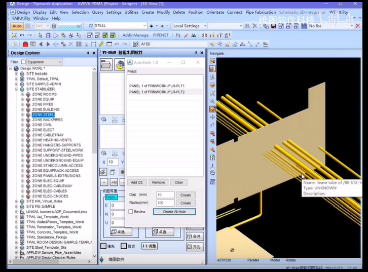Open the Equipment filter dropdown
This screenshot has width=368, height=272.
tap(60, 62)
